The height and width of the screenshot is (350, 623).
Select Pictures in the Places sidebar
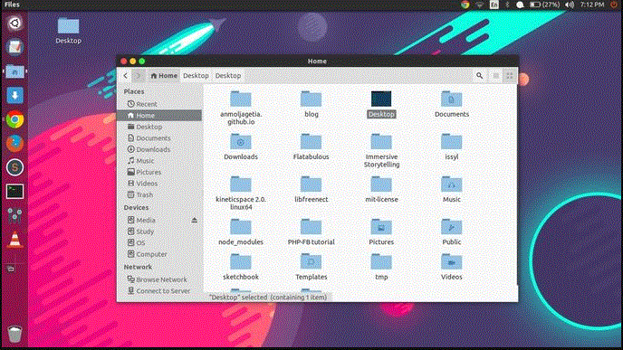pyautogui.click(x=159, y=172)
